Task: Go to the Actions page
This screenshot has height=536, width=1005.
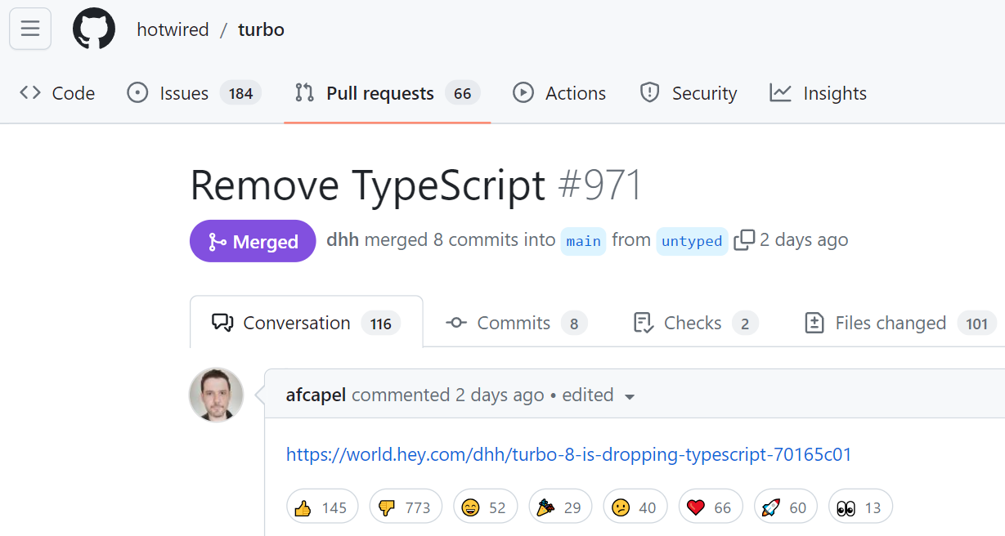Action: pyautogui.click(x=574, y=92)
